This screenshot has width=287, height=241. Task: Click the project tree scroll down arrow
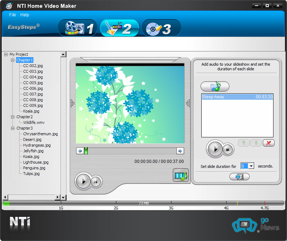[63, 197]
